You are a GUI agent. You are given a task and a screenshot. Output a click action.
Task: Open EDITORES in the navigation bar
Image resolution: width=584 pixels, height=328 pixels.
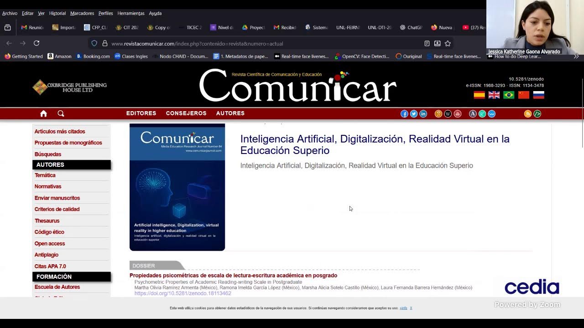click(x=141, y=113)
